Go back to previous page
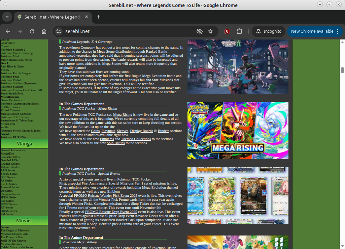The image size is (345, 249). tap(8, 31)
